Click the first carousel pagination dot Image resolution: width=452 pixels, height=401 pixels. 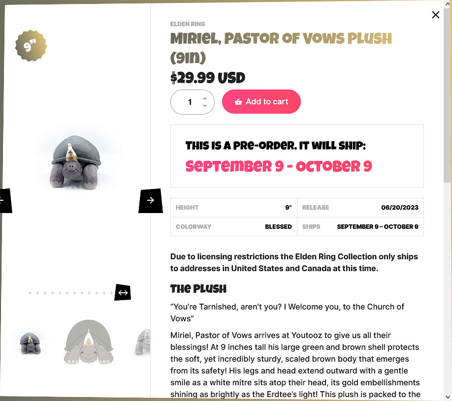pyautogui.click(x=30, y=293)
